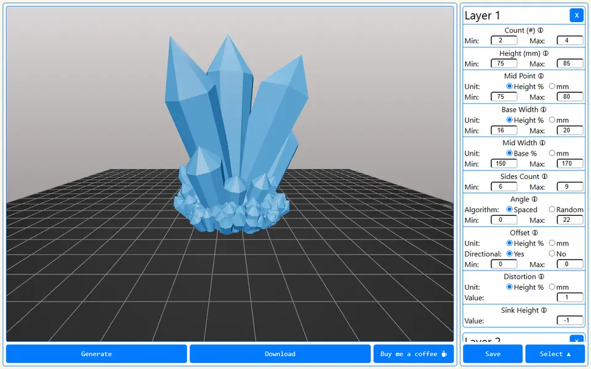Click the Base Width info icon
Viewport: 591px width, 369px height.
(543, 109)
